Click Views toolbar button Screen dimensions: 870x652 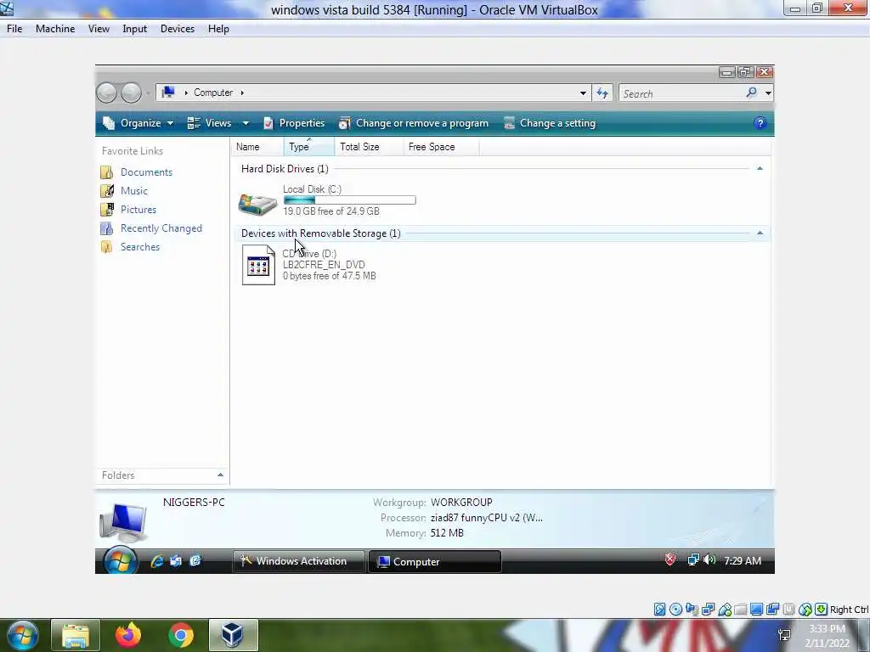pos(209,123)
